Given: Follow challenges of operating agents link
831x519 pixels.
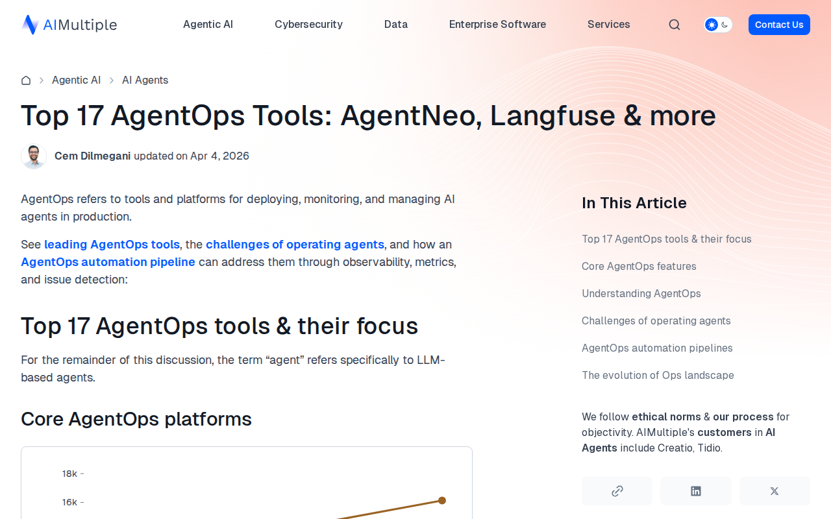Looking at the screenshot, I should 295,245.
